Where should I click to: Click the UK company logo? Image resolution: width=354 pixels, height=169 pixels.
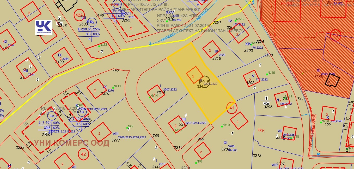click(x=44, y=27)
